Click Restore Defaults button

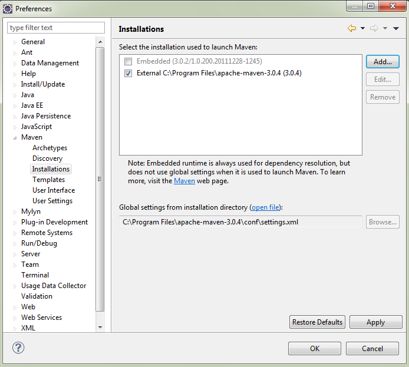pyautogui.click(x=317, y=322)
